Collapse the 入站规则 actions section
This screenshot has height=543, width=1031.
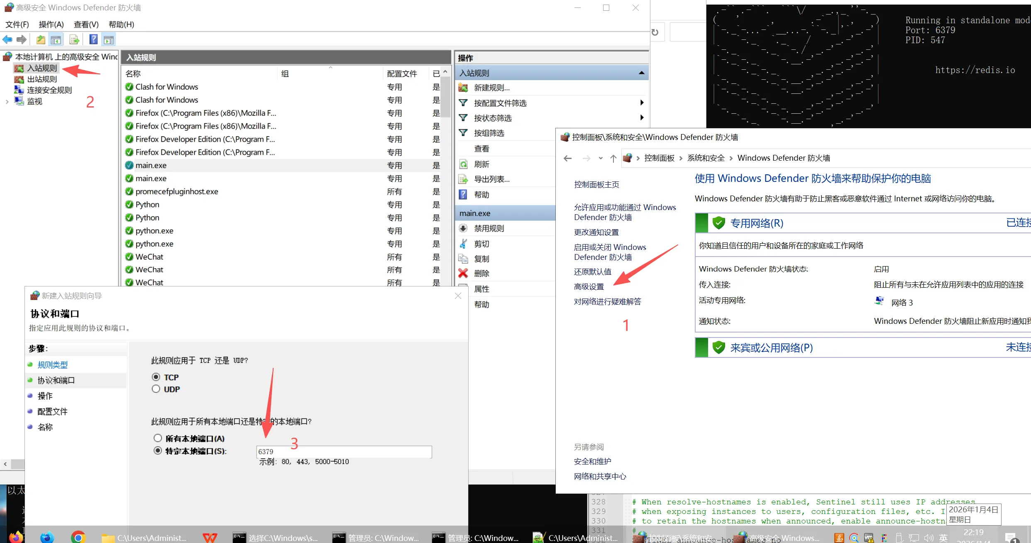coord(642,73)
